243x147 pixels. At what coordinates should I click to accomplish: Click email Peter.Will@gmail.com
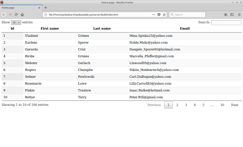point(146,97)
